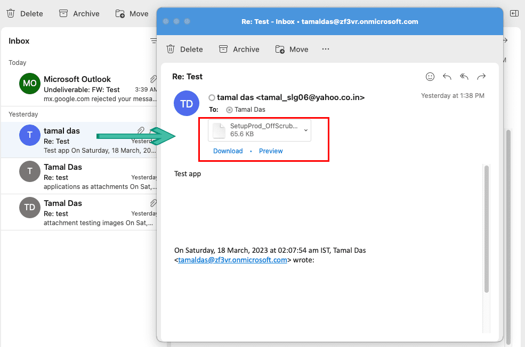This screenshot has width=525, height=347.
Task: Switch to the Re: test message from Tamal Das
Action: pos(80,176)
